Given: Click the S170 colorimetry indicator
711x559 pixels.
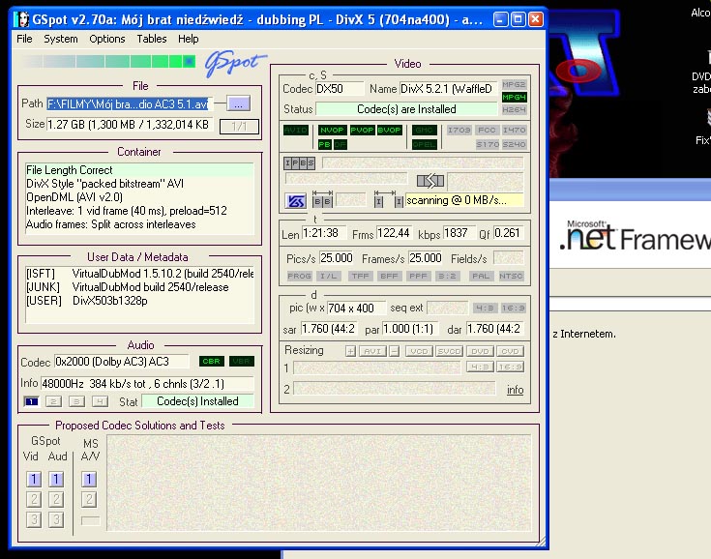Looking at the screenshot, I should coord(487,145).
